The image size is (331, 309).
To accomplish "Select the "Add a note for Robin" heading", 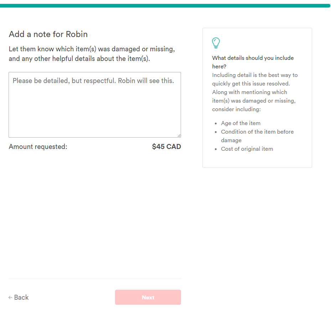I will (48, 34).
